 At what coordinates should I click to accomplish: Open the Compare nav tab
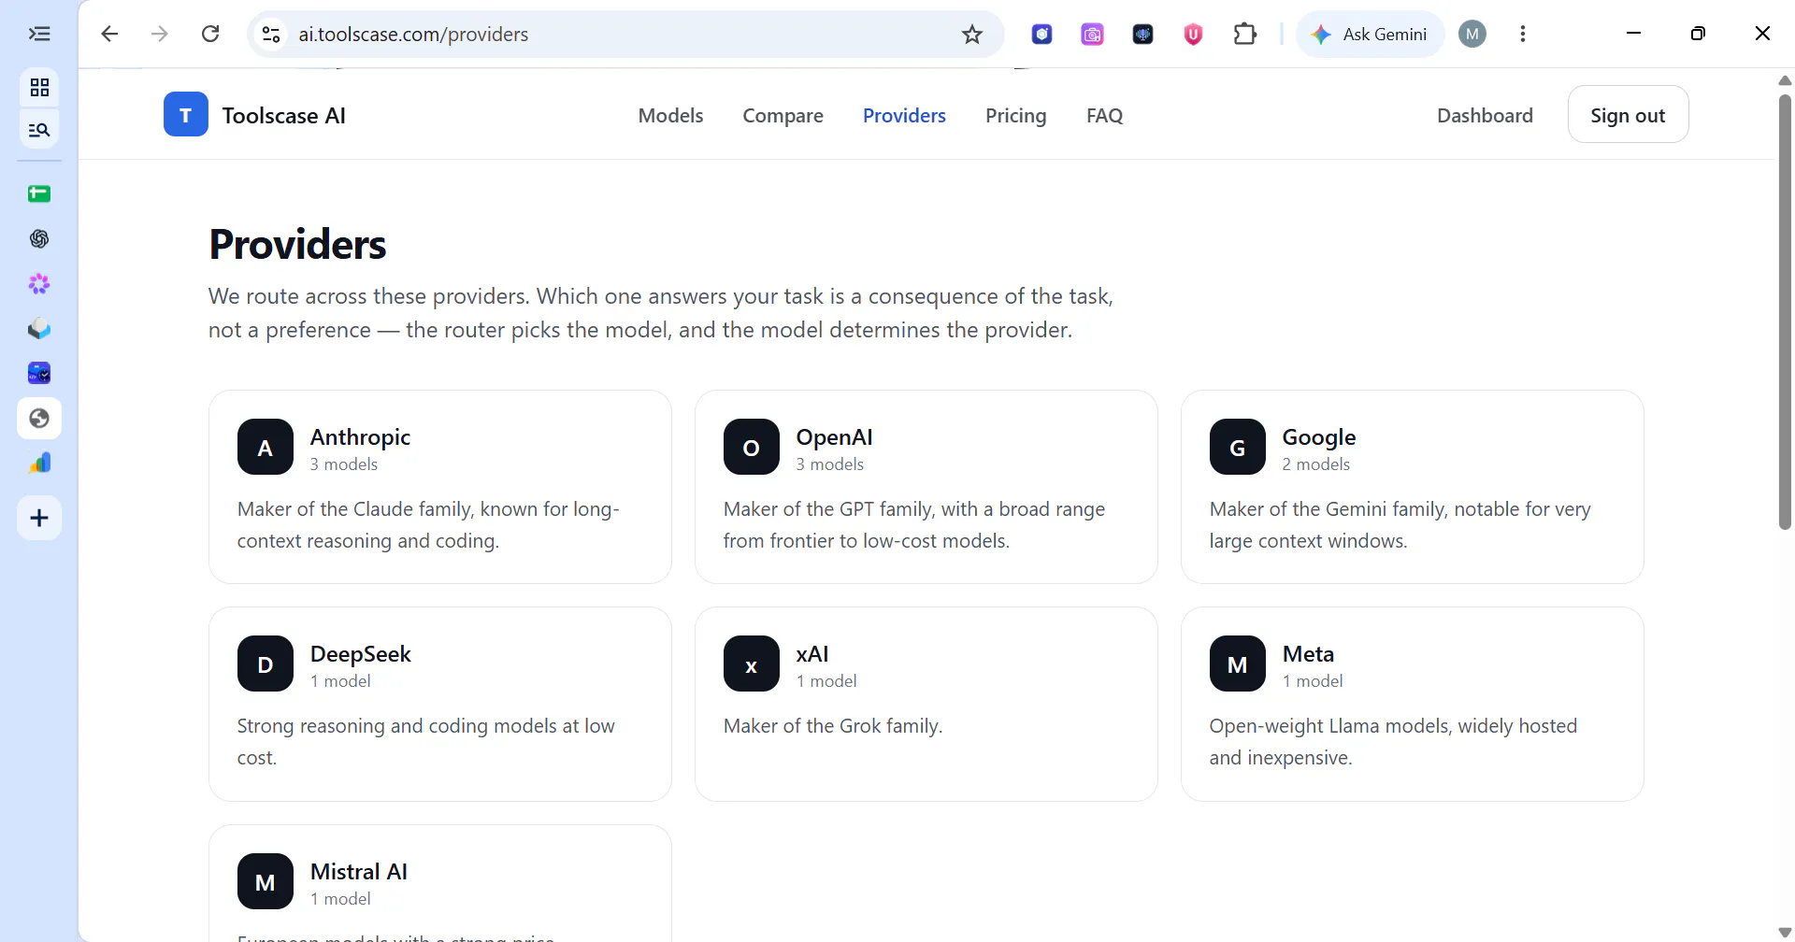pos(783,115)
